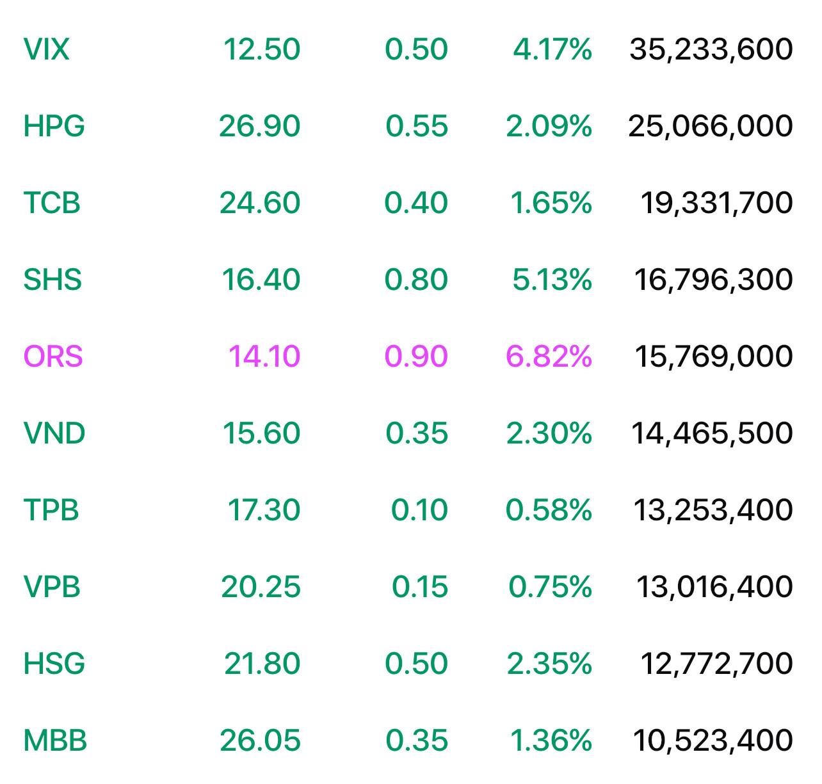
Task: Open the HSG stock symbol
Action: (x=54, y=664)
